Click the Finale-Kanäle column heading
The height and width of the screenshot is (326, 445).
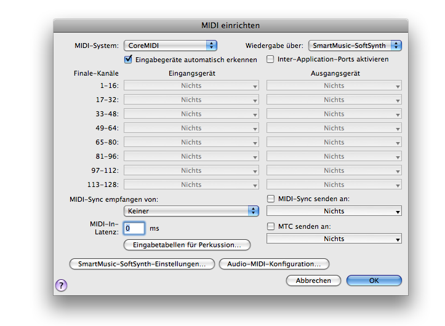point(96,73)
